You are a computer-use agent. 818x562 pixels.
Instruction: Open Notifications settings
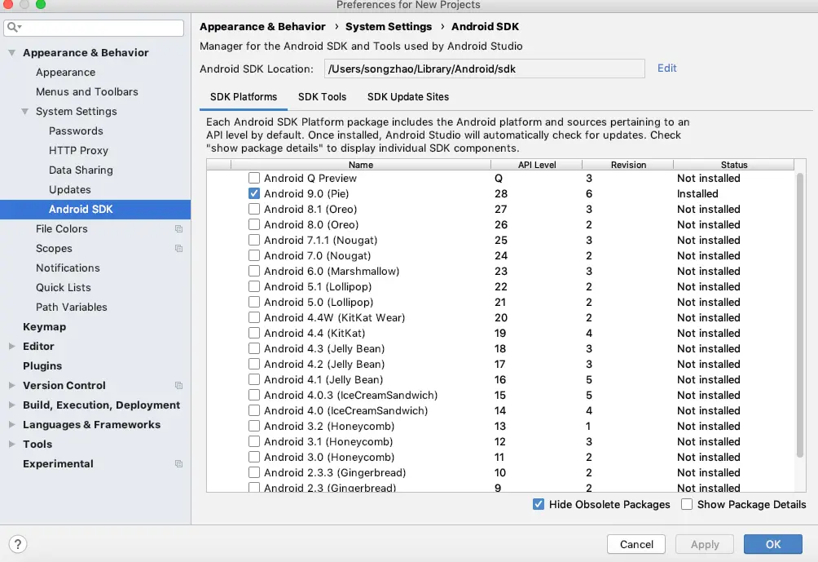[68, 268]
